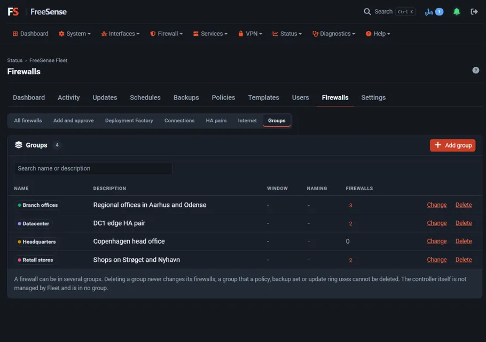Open the notifications bell icon
This screenshot has width=486, height=342.
pos(456,12)
